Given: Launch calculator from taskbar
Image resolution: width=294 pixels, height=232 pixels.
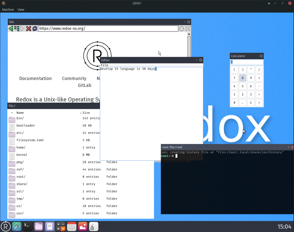Looking at the screenshot, I should tap(61, 227).
